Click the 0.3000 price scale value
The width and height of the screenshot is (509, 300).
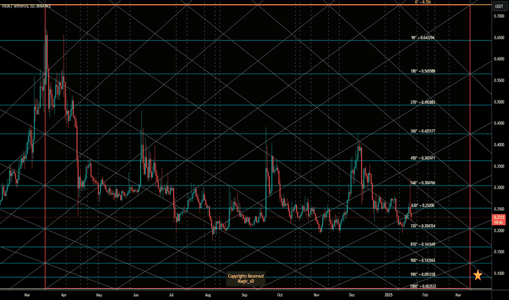click(x=499, y=188)
